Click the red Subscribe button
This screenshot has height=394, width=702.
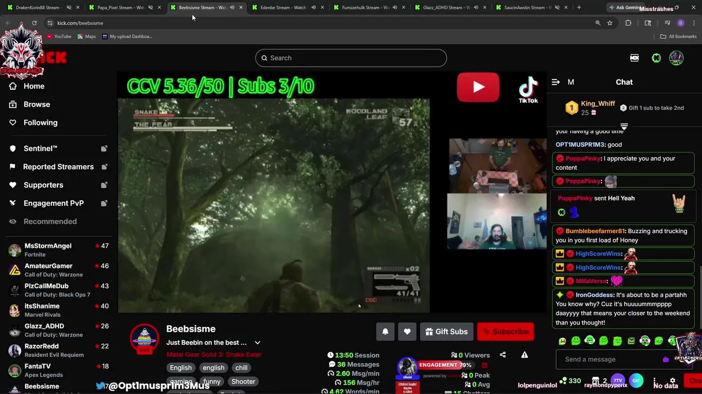click(505, 332)
